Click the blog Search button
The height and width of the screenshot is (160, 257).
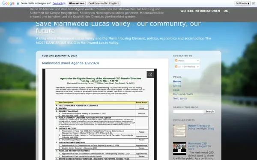tap(209, 111)
